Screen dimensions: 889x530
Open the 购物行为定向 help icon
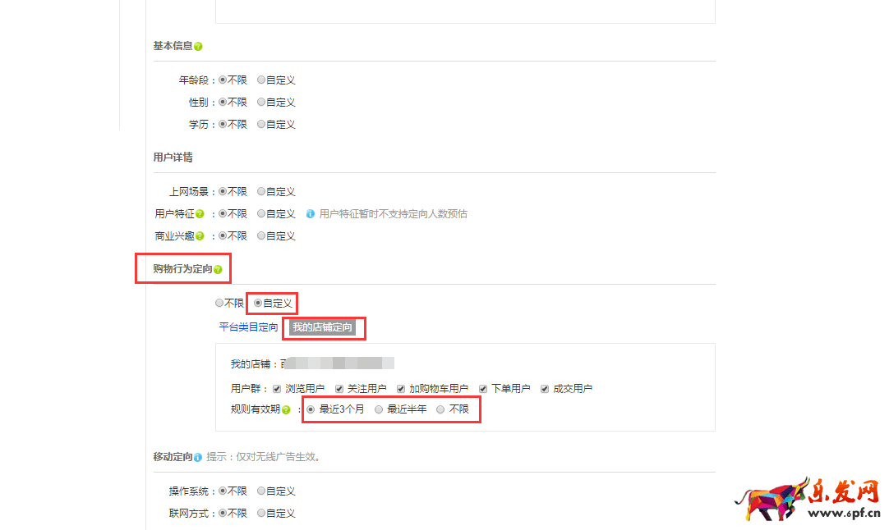[218, 270]
